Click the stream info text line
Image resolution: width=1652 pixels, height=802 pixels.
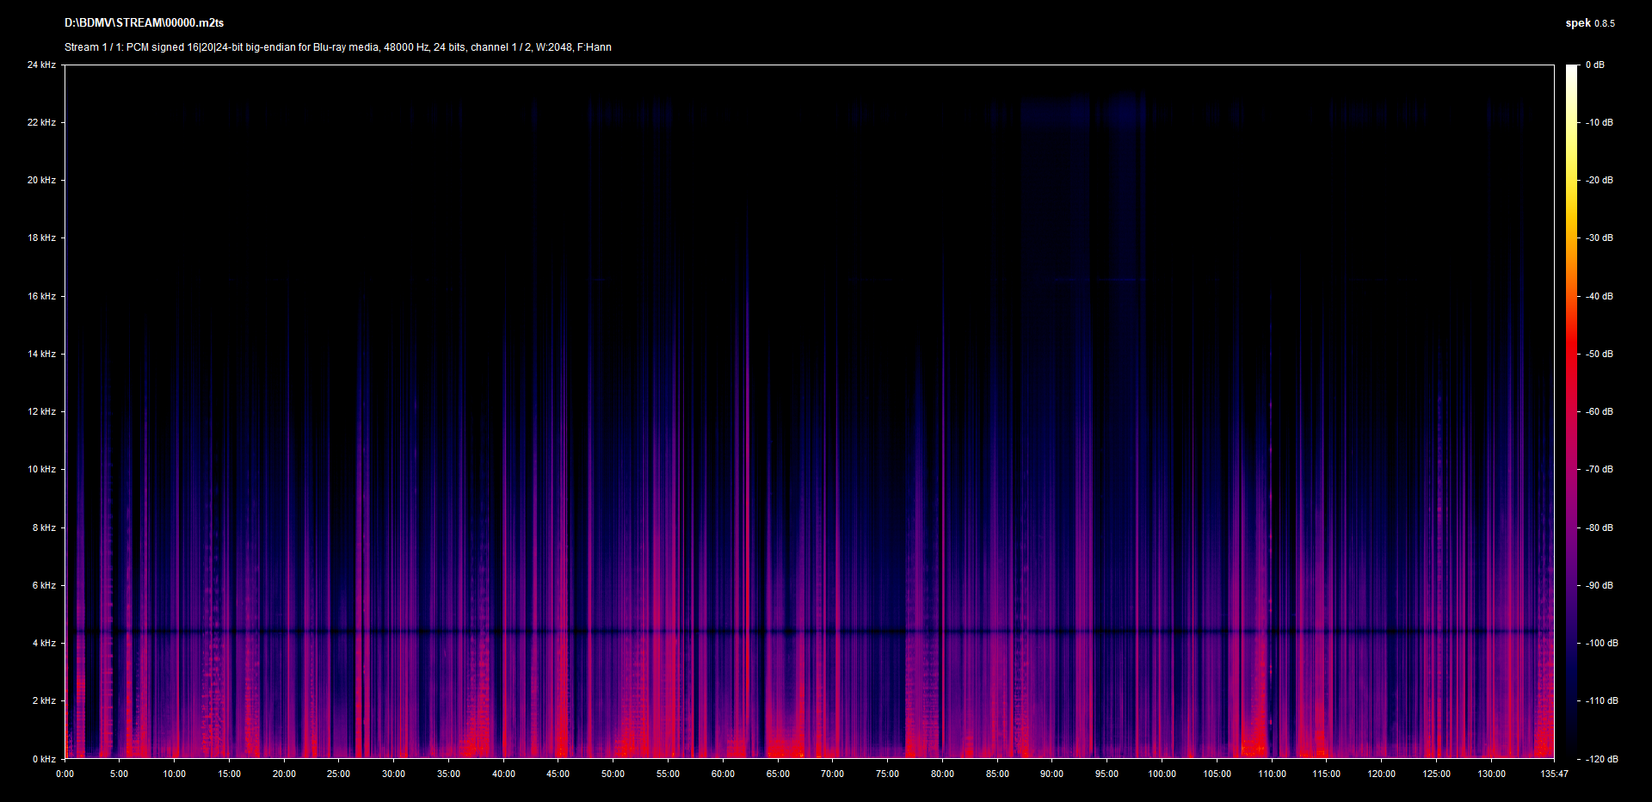point(337,47)
